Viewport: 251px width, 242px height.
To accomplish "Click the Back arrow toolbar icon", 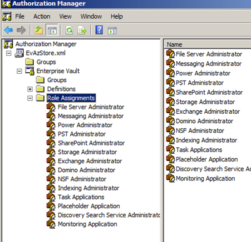I will (x=9, y=30).
